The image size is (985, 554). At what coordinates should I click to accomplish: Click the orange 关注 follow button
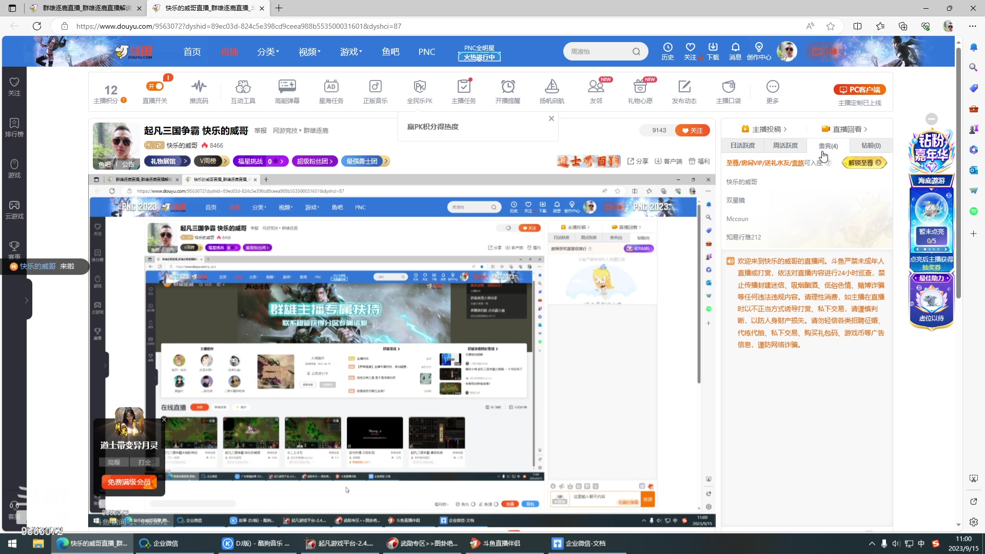(x=692, y=130)
